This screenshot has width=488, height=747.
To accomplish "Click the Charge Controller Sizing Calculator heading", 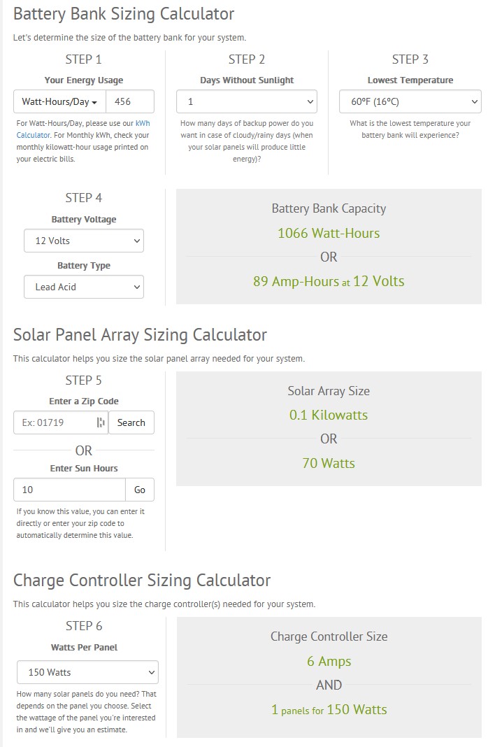I will click(142, 580).
